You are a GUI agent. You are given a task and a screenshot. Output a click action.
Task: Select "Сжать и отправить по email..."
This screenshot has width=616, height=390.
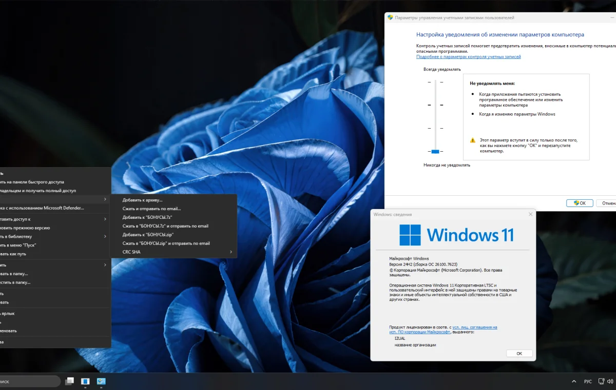pos(151,209)
